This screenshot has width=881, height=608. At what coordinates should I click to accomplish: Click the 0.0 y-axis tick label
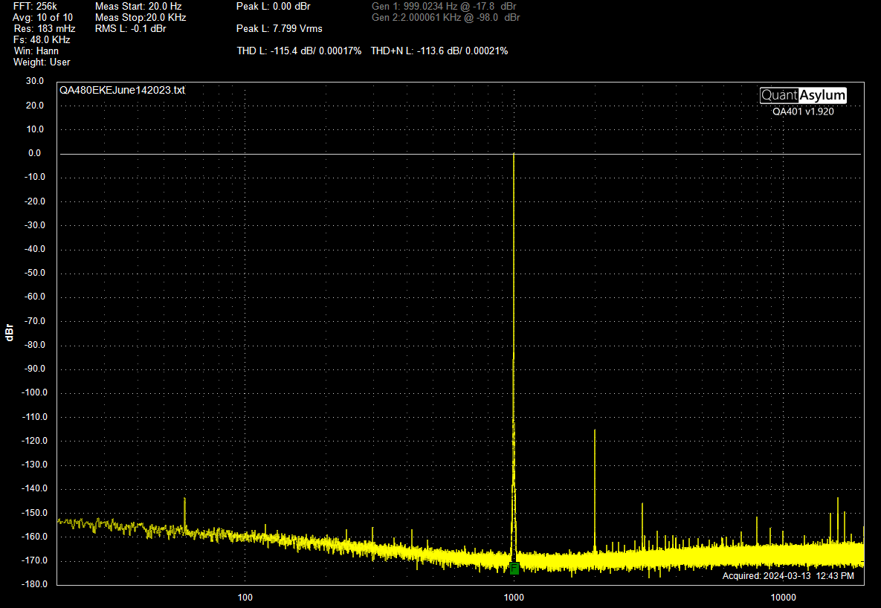tap(34, 153)
